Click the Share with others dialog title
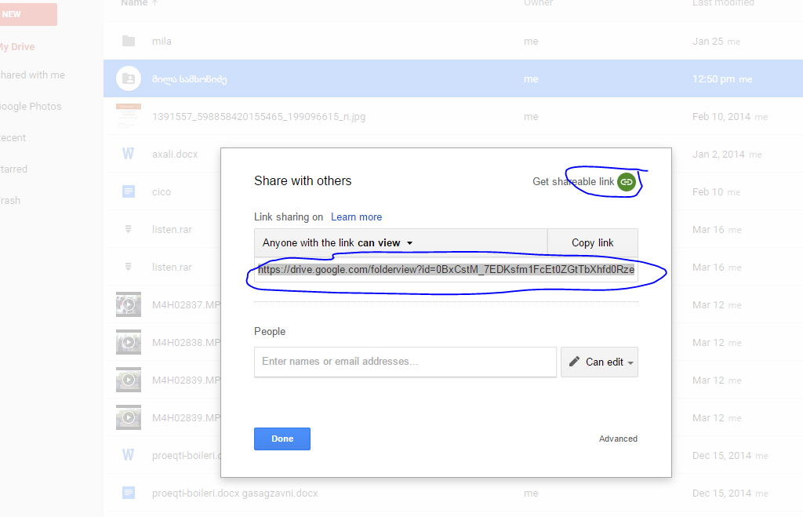The width and height of the screenshot is (803, 517). click(303, 181)
